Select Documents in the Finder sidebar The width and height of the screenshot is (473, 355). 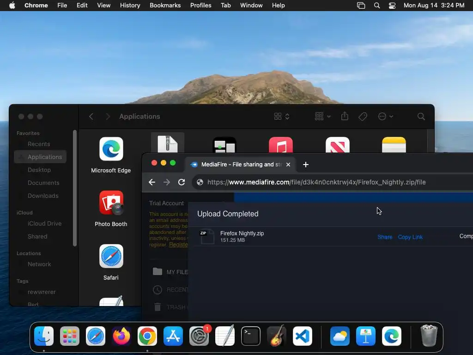pyautogui.click(x=43, y=183)
